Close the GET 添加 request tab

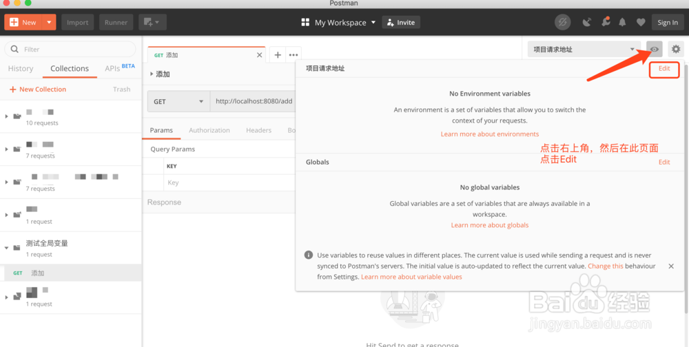[259, 55]
